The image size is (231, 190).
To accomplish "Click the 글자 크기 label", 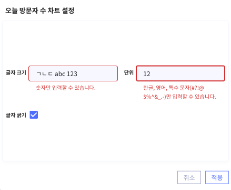I will tap(16, 72).
